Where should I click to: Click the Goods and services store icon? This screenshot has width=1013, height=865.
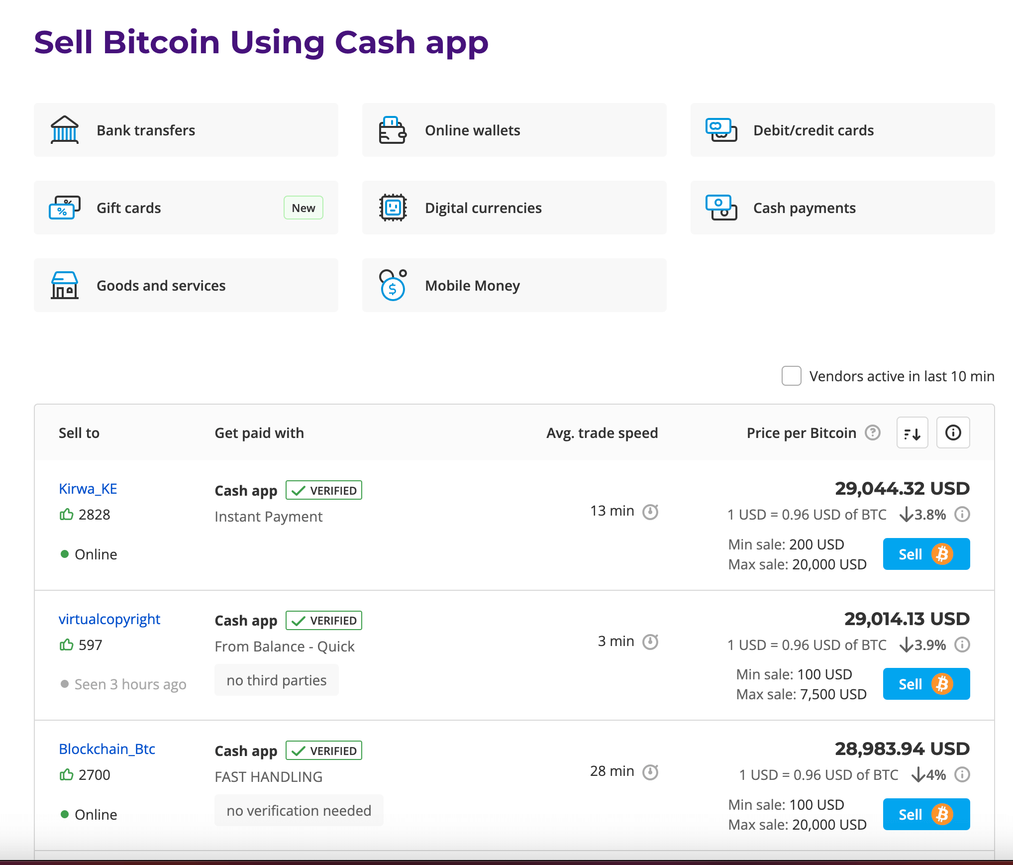65,285
